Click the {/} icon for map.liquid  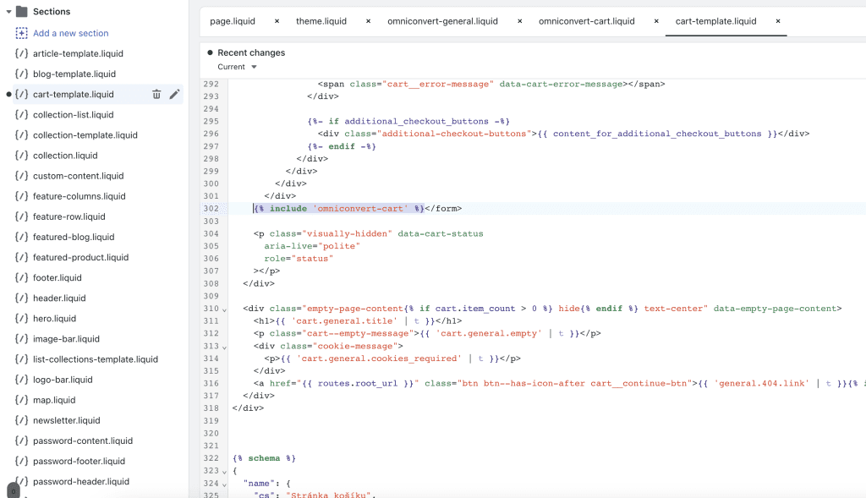click(x=21, y=400)
